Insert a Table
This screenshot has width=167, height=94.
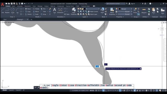point(67,14)
